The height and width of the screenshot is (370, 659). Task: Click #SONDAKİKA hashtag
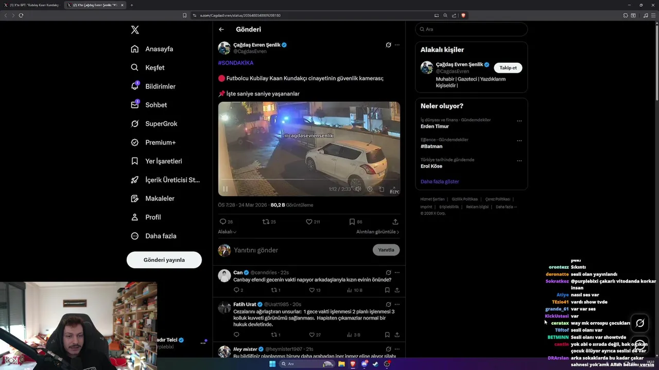(x=236, y=63)
